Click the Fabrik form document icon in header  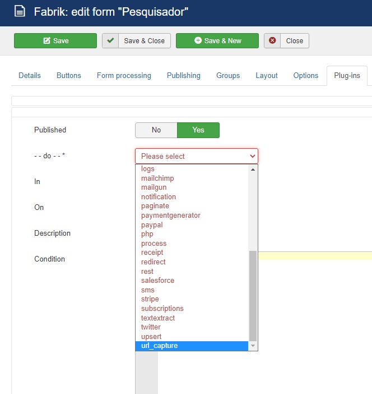click(20, 11)
